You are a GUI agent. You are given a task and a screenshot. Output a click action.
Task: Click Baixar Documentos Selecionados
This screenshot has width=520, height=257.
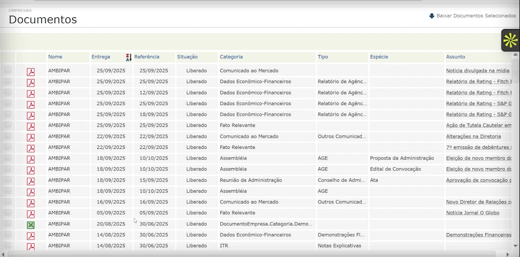click(x=476, y=16)
